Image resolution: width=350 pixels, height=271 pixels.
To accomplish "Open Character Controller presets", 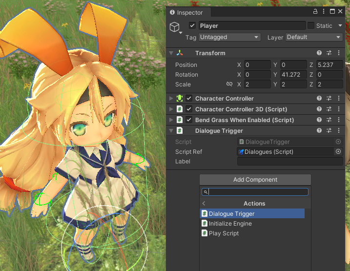I will point(329,98).
